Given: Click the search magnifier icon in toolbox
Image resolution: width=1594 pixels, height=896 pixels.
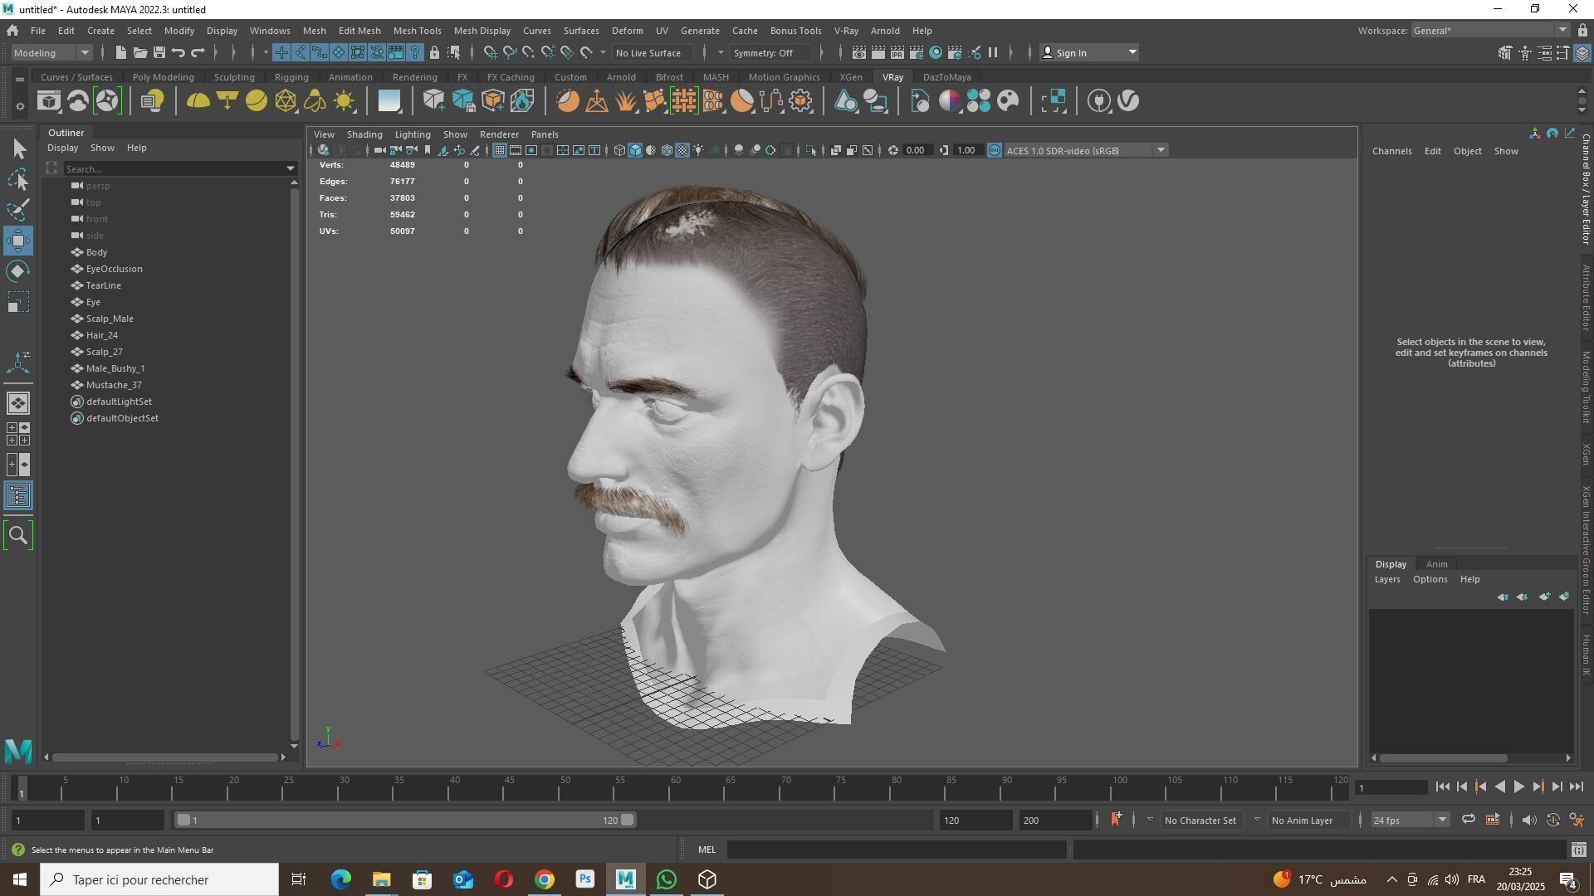Looking at the screenshot, I should coord(18,535).
